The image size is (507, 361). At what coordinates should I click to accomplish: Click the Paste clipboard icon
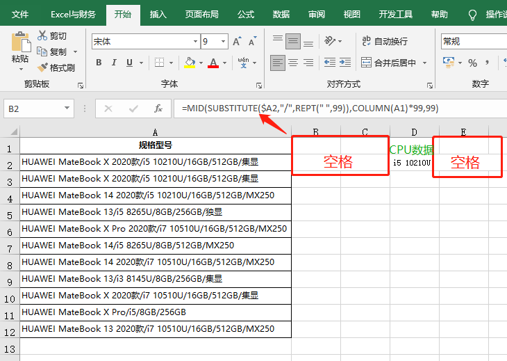[21, 42]
